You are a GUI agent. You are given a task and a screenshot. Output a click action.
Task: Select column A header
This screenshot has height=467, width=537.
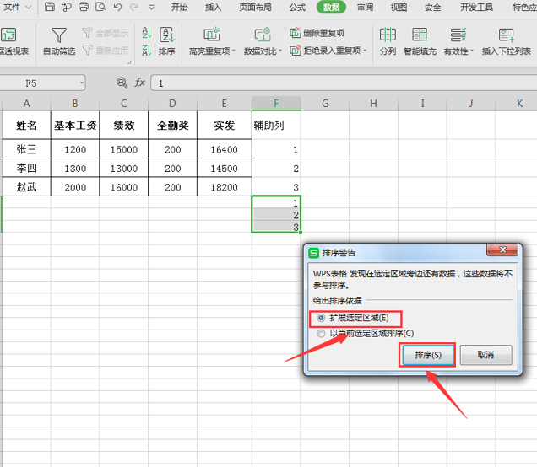click(26, 103)
